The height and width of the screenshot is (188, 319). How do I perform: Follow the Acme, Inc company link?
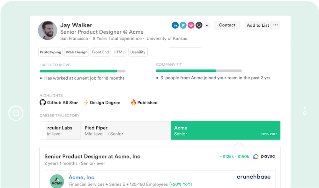[81, 178]
